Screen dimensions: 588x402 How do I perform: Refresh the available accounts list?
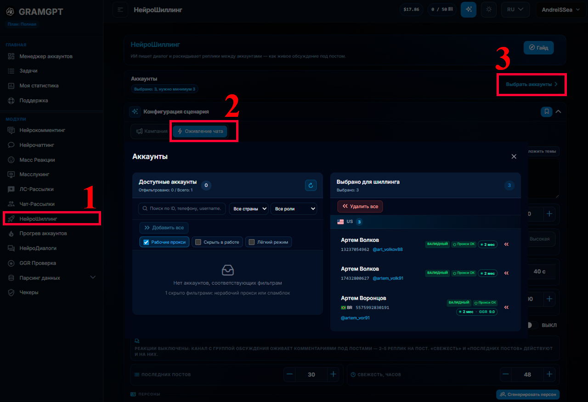pyautogui.click(x=311, y=185)
